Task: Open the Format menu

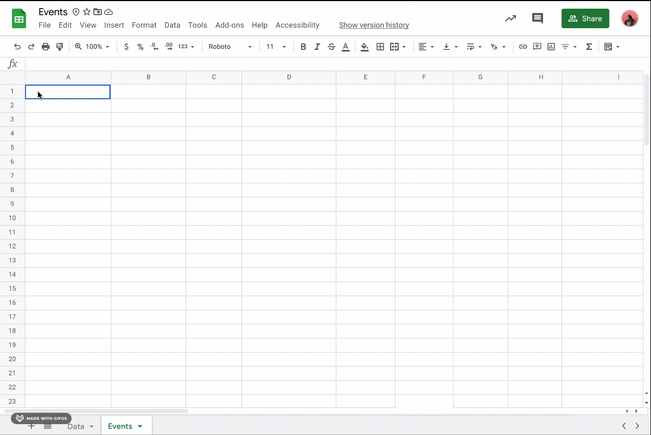Action: click(144, 25)
